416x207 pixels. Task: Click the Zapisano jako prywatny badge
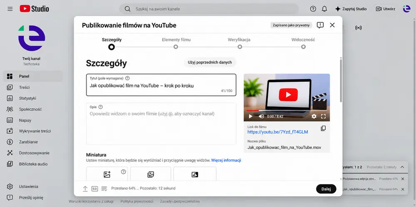291,25
